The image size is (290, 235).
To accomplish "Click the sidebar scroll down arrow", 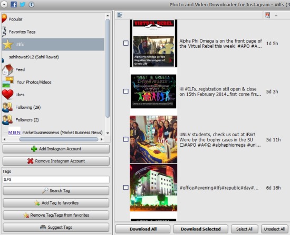I will 108,133.
